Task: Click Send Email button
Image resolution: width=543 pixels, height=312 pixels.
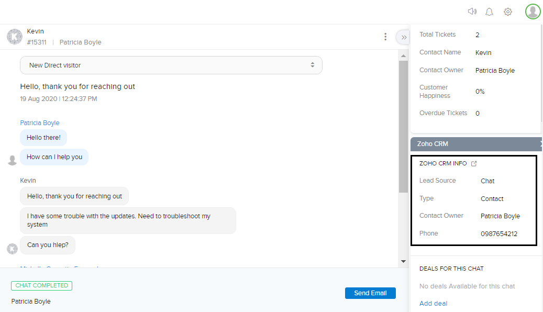Action: click(x=370, y=293)
